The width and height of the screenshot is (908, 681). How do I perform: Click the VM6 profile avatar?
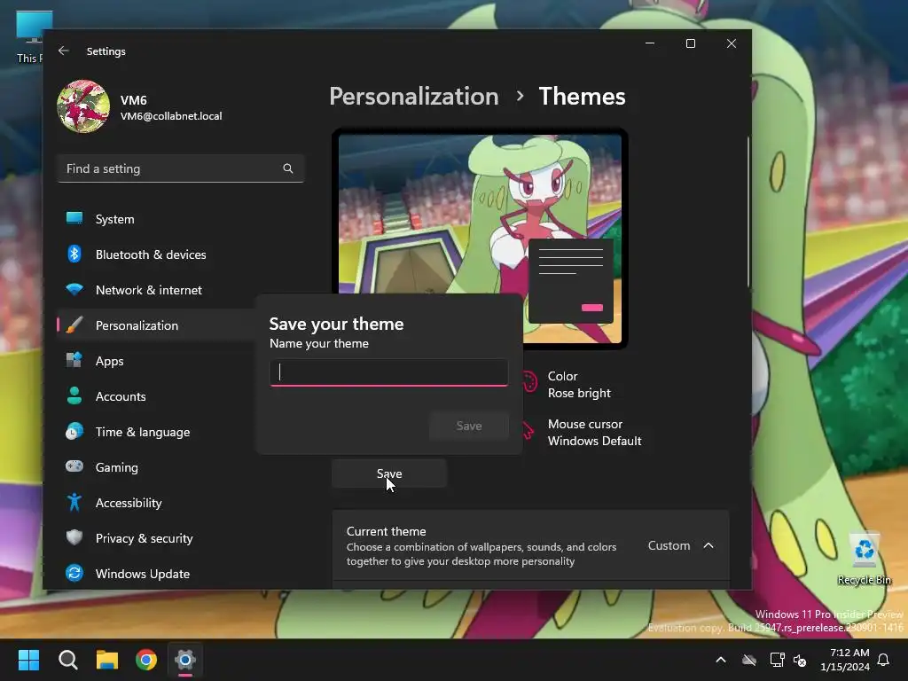click(83, 106)
